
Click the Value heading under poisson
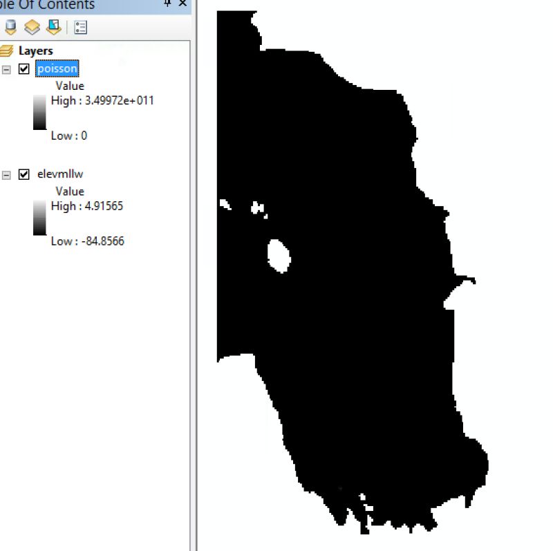pos(69,86)
